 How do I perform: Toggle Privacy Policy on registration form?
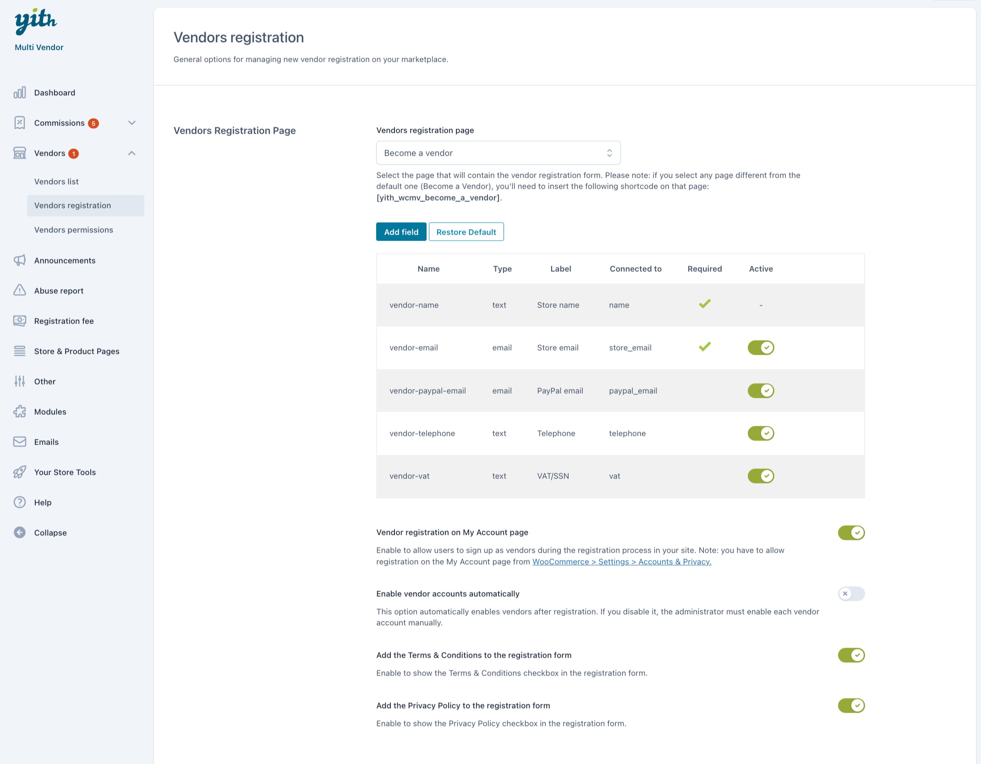tap(851, 706)
